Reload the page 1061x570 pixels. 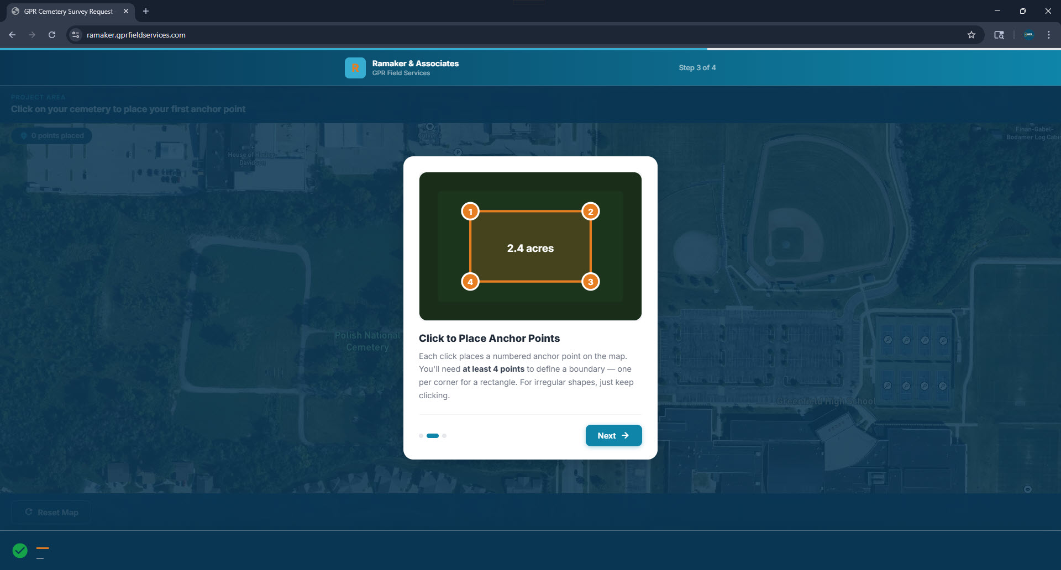pos(52,35)
